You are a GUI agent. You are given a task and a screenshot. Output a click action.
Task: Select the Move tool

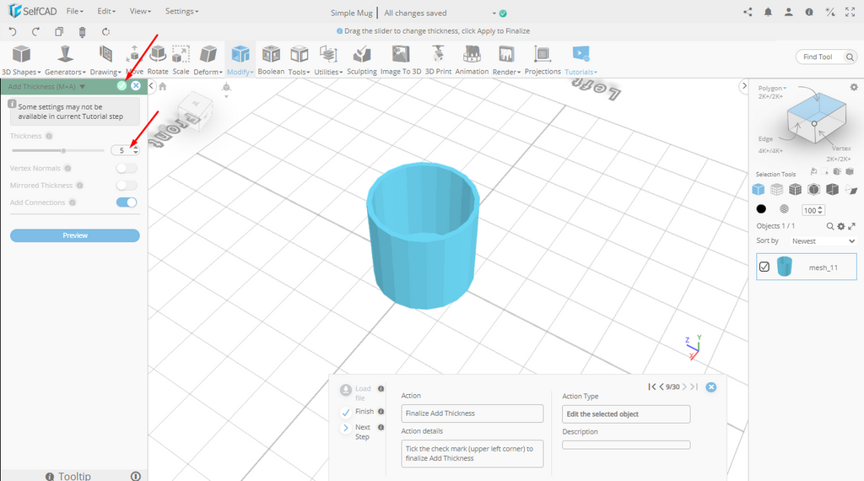click(x=134, y=60)
